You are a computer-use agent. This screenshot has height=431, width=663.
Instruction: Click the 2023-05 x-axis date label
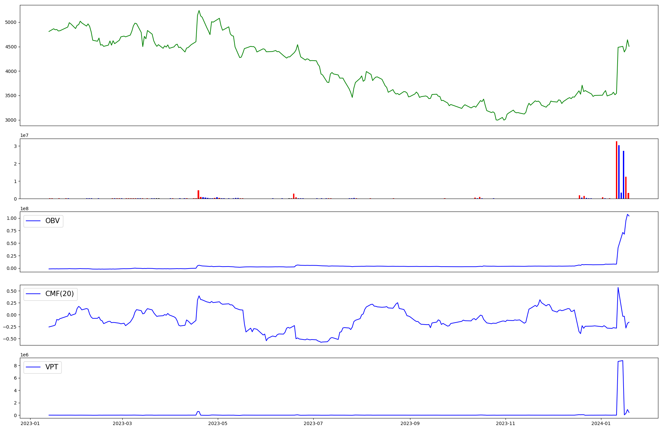pyautogui.click(x=218, y=423)
